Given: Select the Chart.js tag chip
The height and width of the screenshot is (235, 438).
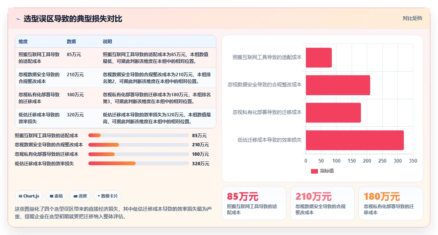Looking at the screenshot, I should click(29, 196).
